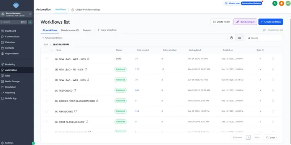Screen dimensions: 291x145
Task: Check the 3A) BOOKED FIRST CLASS REMINDER row
Action: coord(46,101)
